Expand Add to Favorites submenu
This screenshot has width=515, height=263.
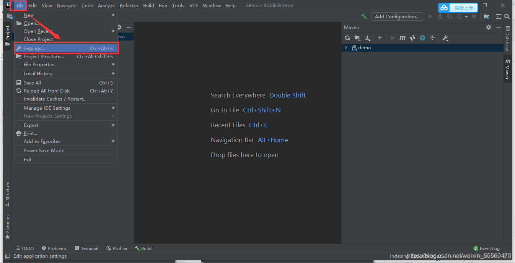pos(66,141)
